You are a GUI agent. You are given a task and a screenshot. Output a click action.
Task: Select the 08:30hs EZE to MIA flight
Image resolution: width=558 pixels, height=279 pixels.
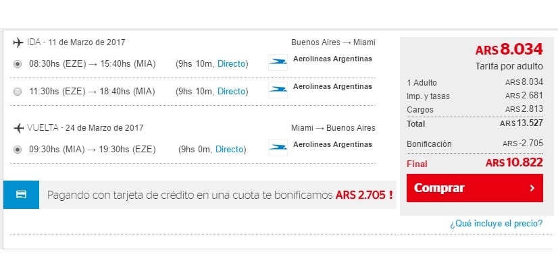[x=18, y=64]
